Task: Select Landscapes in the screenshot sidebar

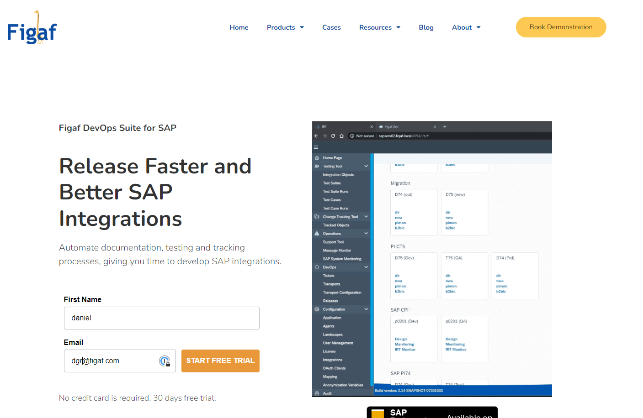Action: [x=333, y=335]
